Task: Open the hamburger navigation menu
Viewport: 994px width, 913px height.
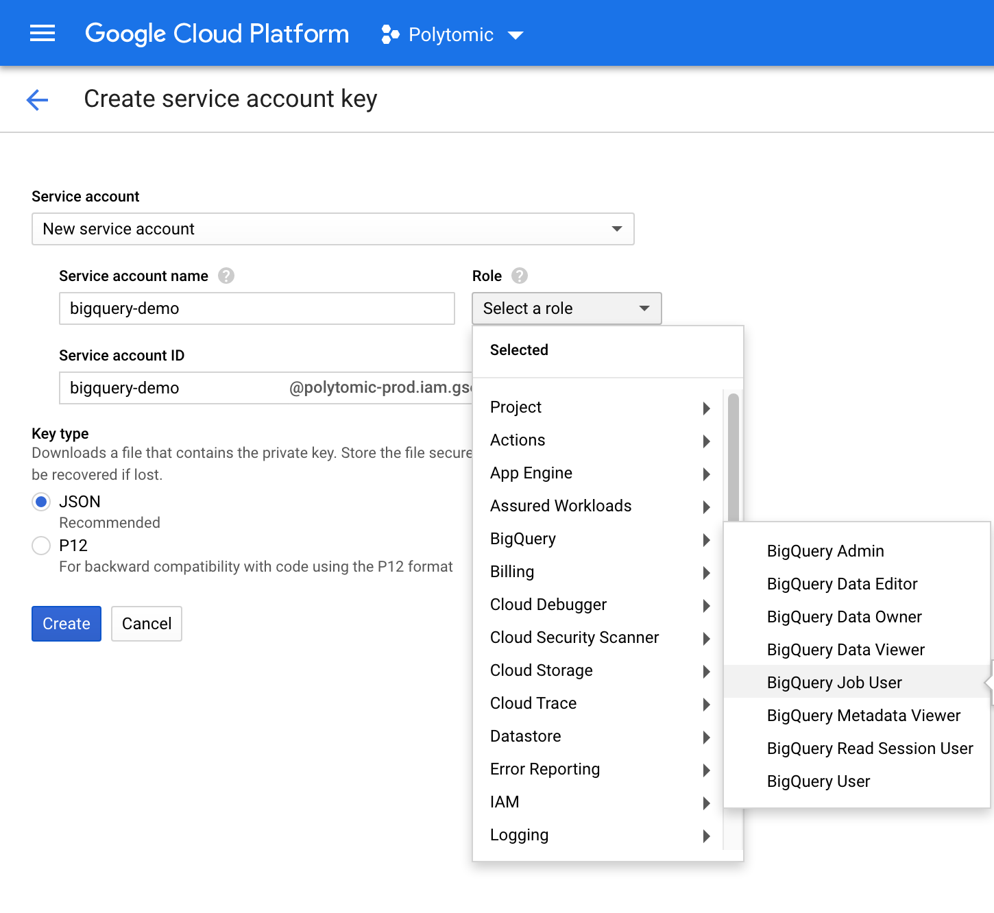Action: 43,34
